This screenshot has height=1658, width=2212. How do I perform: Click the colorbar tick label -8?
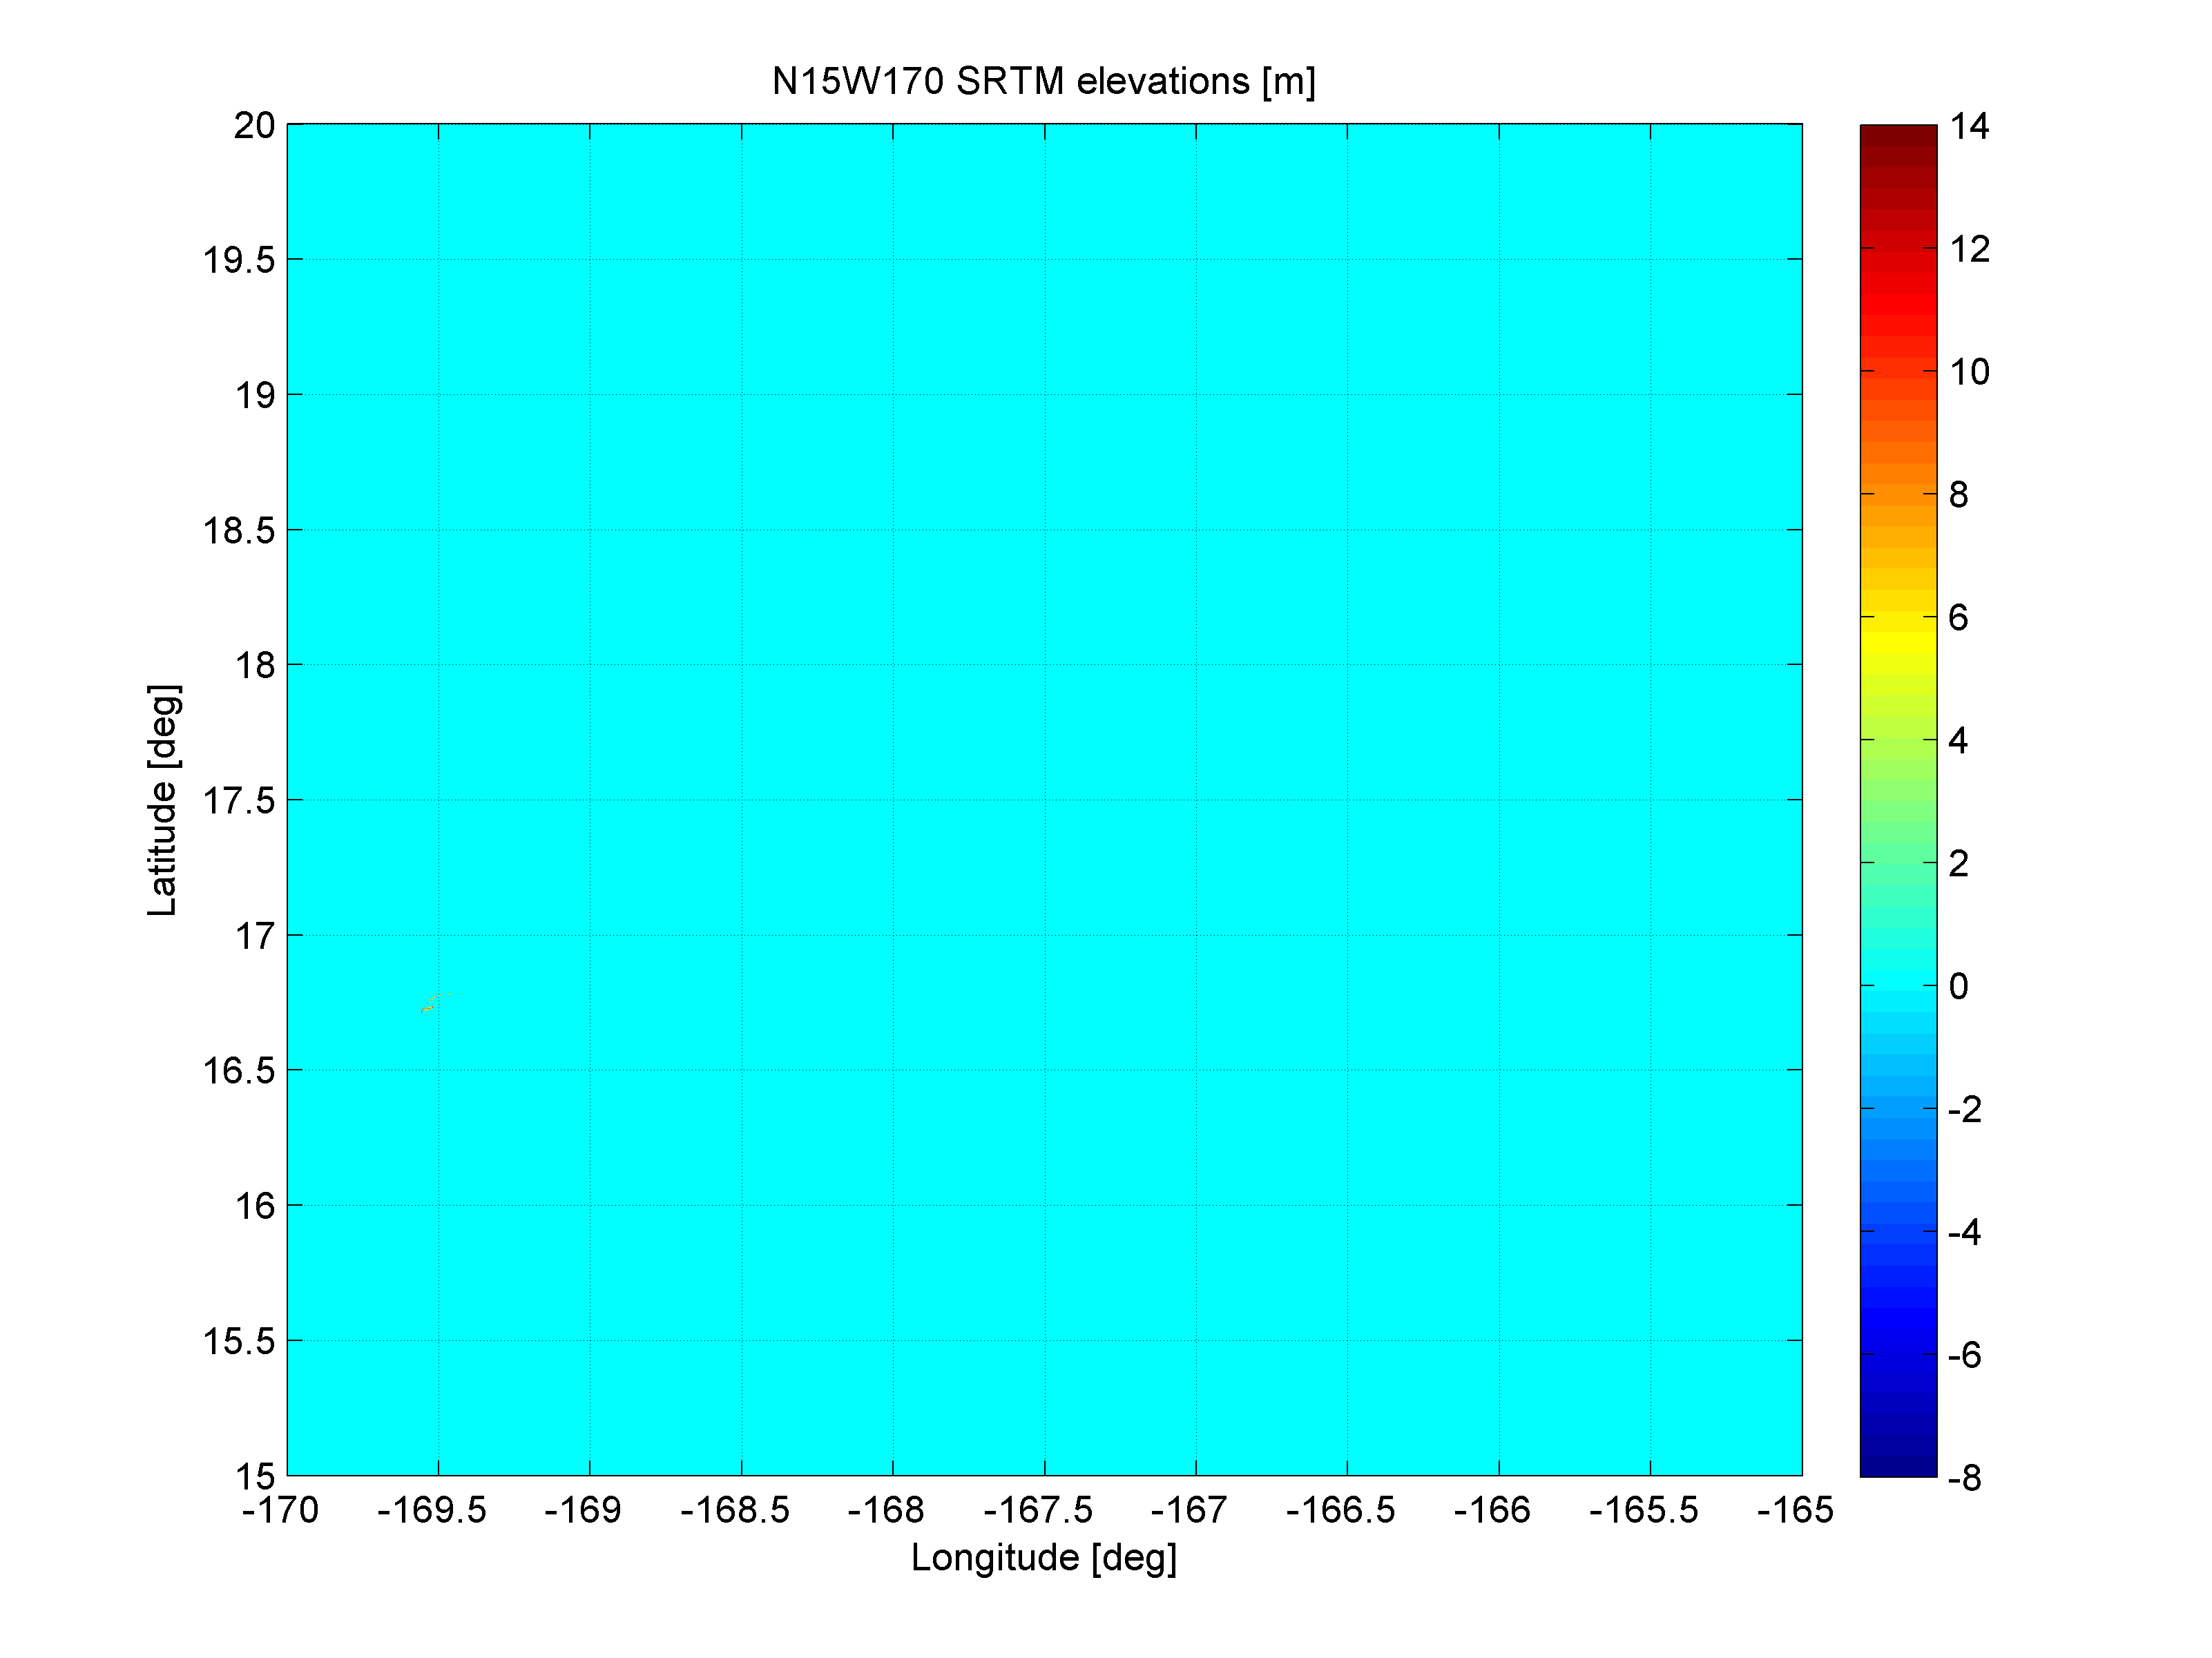[x=1964, y=1477]
